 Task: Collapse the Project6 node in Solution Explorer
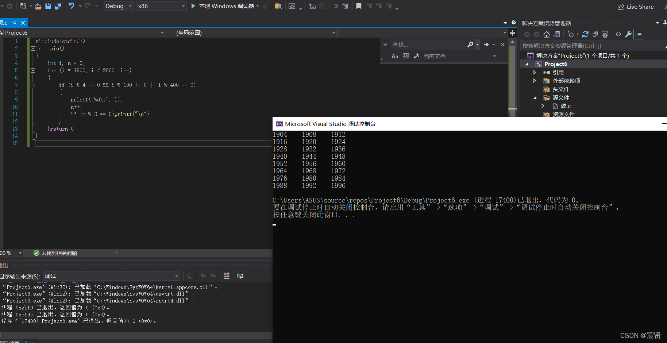(x=527, y=64)
